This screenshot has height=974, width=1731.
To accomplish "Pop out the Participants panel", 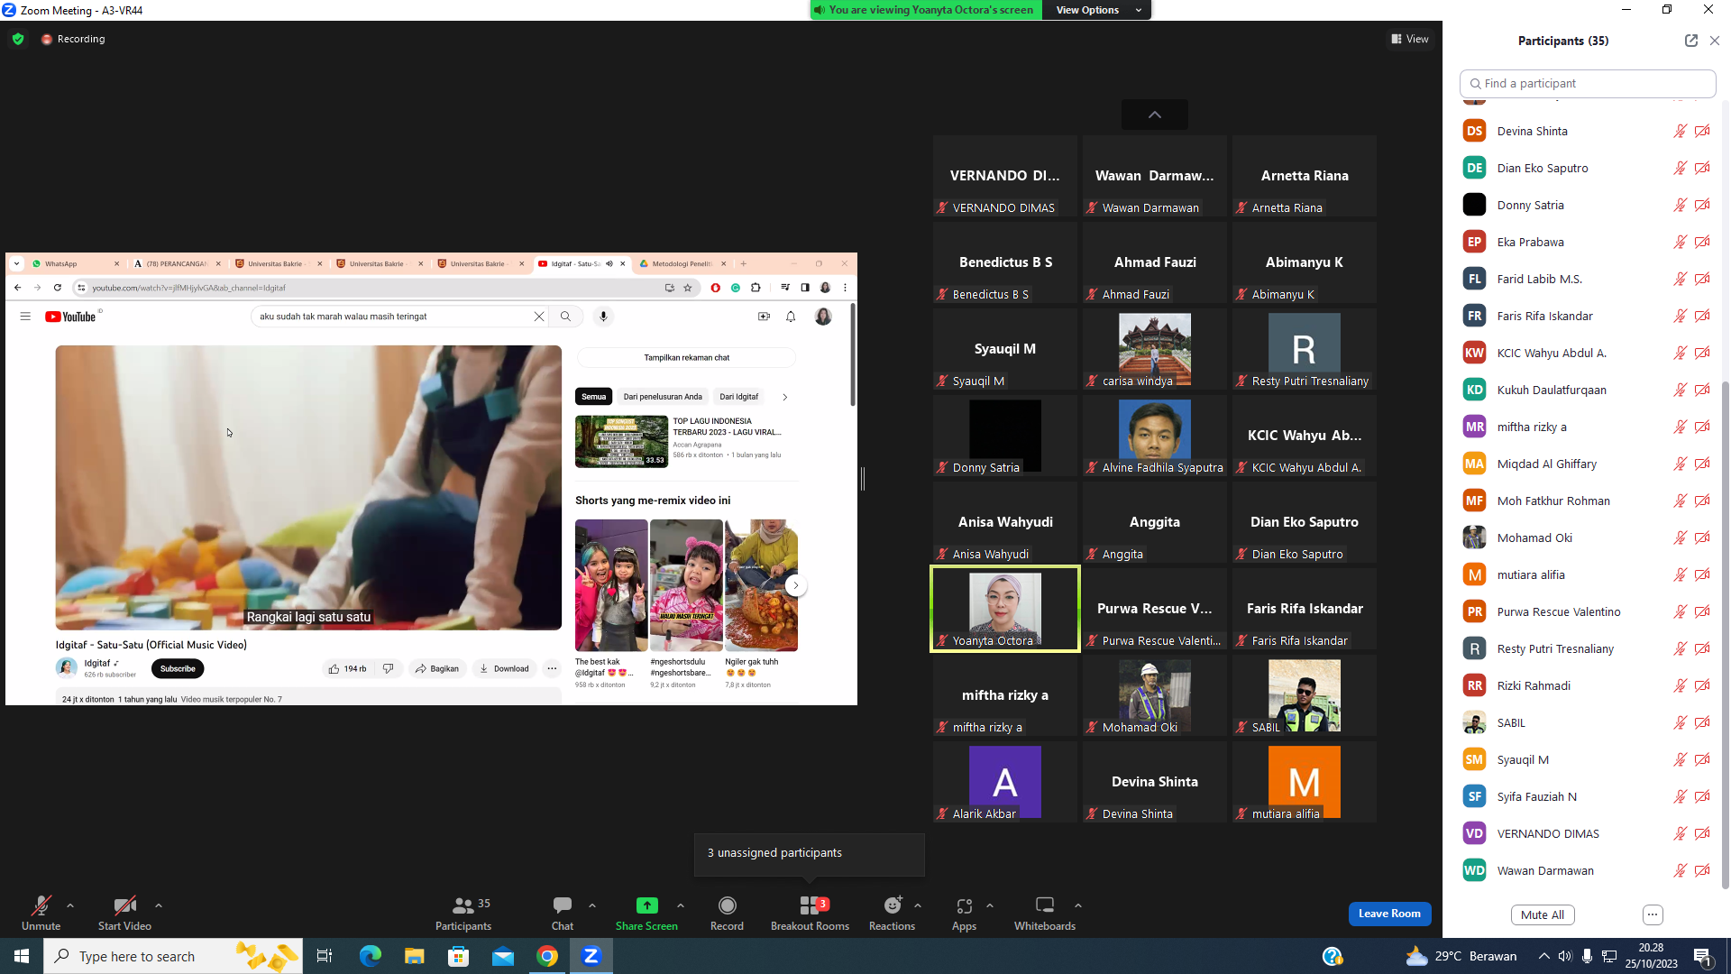I will coord(1691,41).
